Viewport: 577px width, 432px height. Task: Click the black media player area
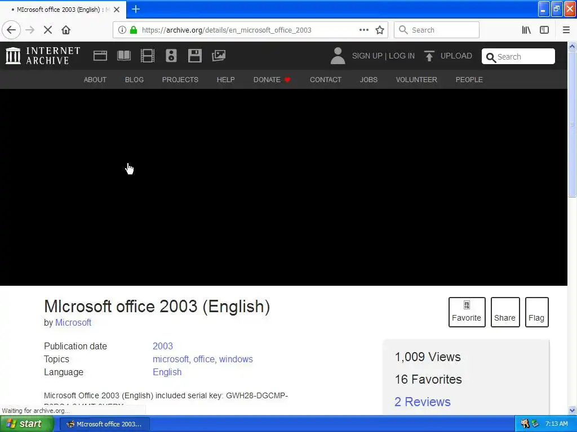tap(283, 187)
